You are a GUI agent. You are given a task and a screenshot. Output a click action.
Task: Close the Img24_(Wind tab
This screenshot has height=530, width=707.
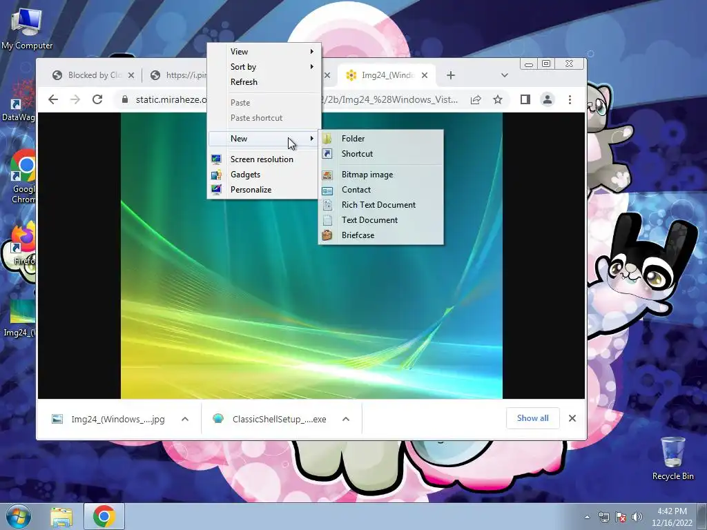coord(425,75)
